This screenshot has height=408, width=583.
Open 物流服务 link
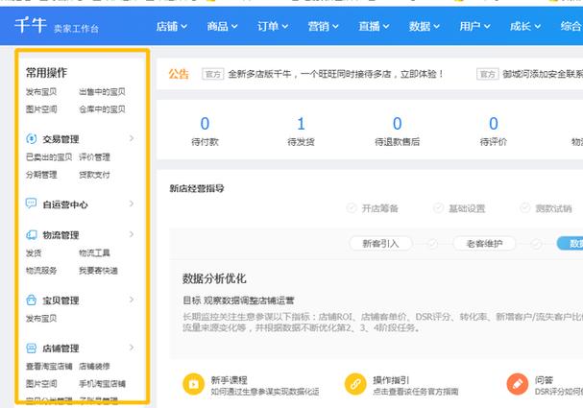coord(41,271)
